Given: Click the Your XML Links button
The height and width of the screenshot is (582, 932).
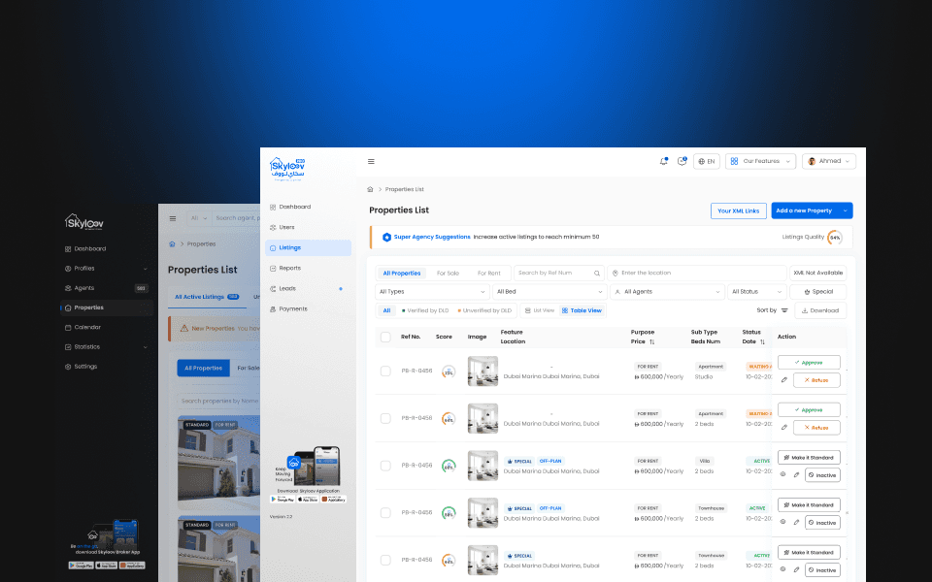Looking at the screenshot, I should pyautogui.click(x=738, y=210).
